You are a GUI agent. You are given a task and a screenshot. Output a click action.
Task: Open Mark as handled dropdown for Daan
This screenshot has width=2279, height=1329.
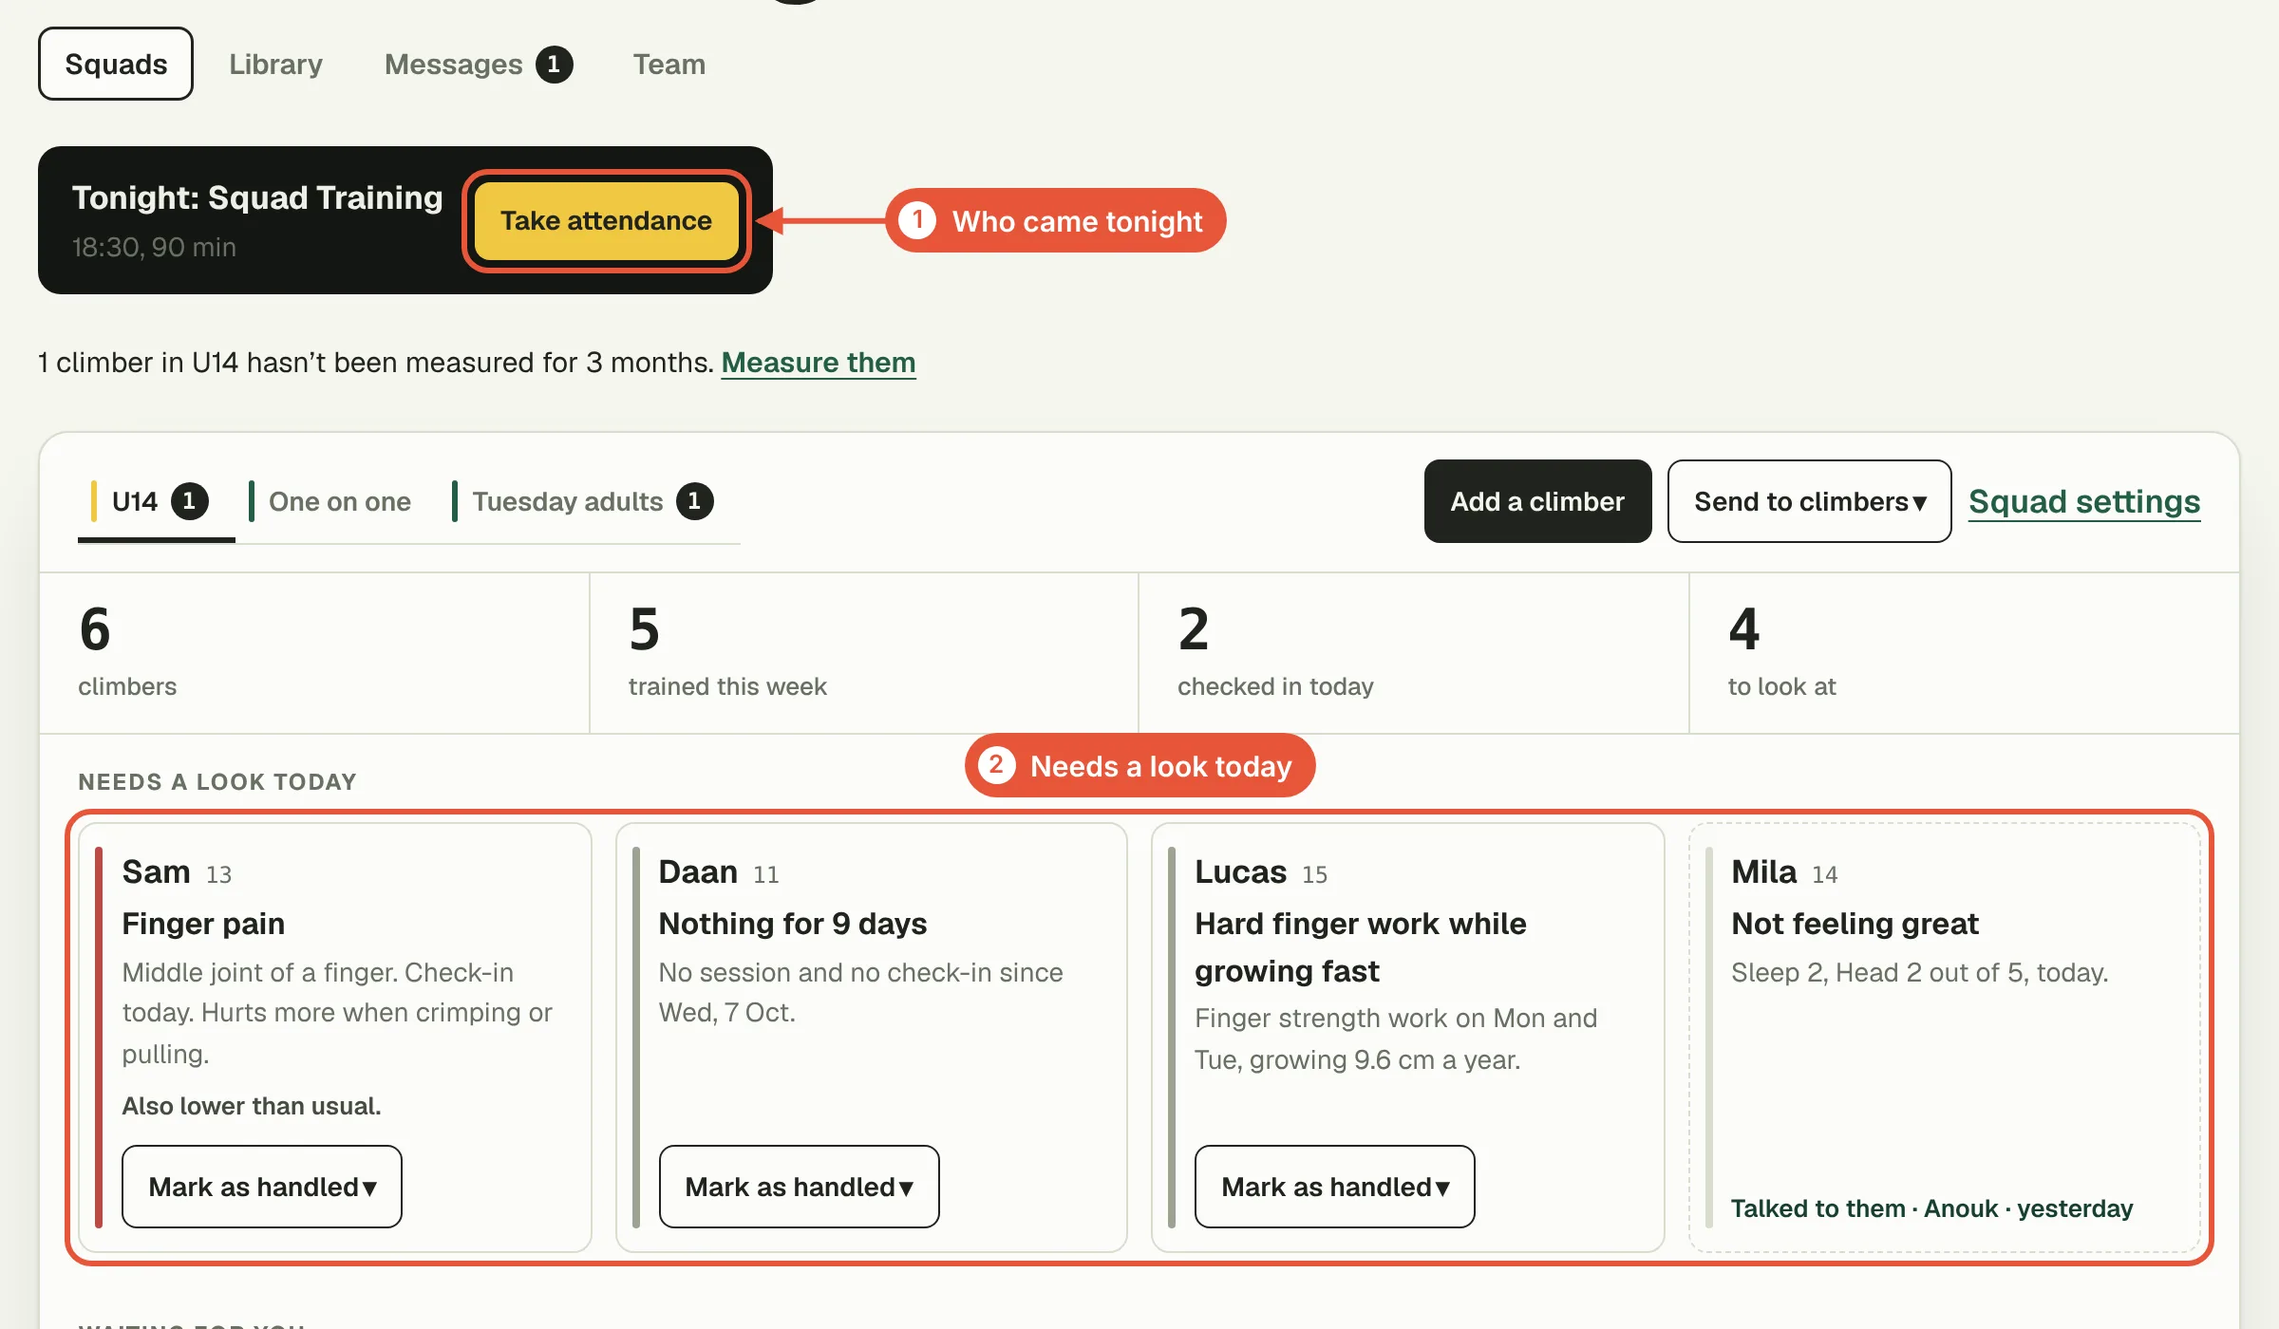tap(799, 1187)
